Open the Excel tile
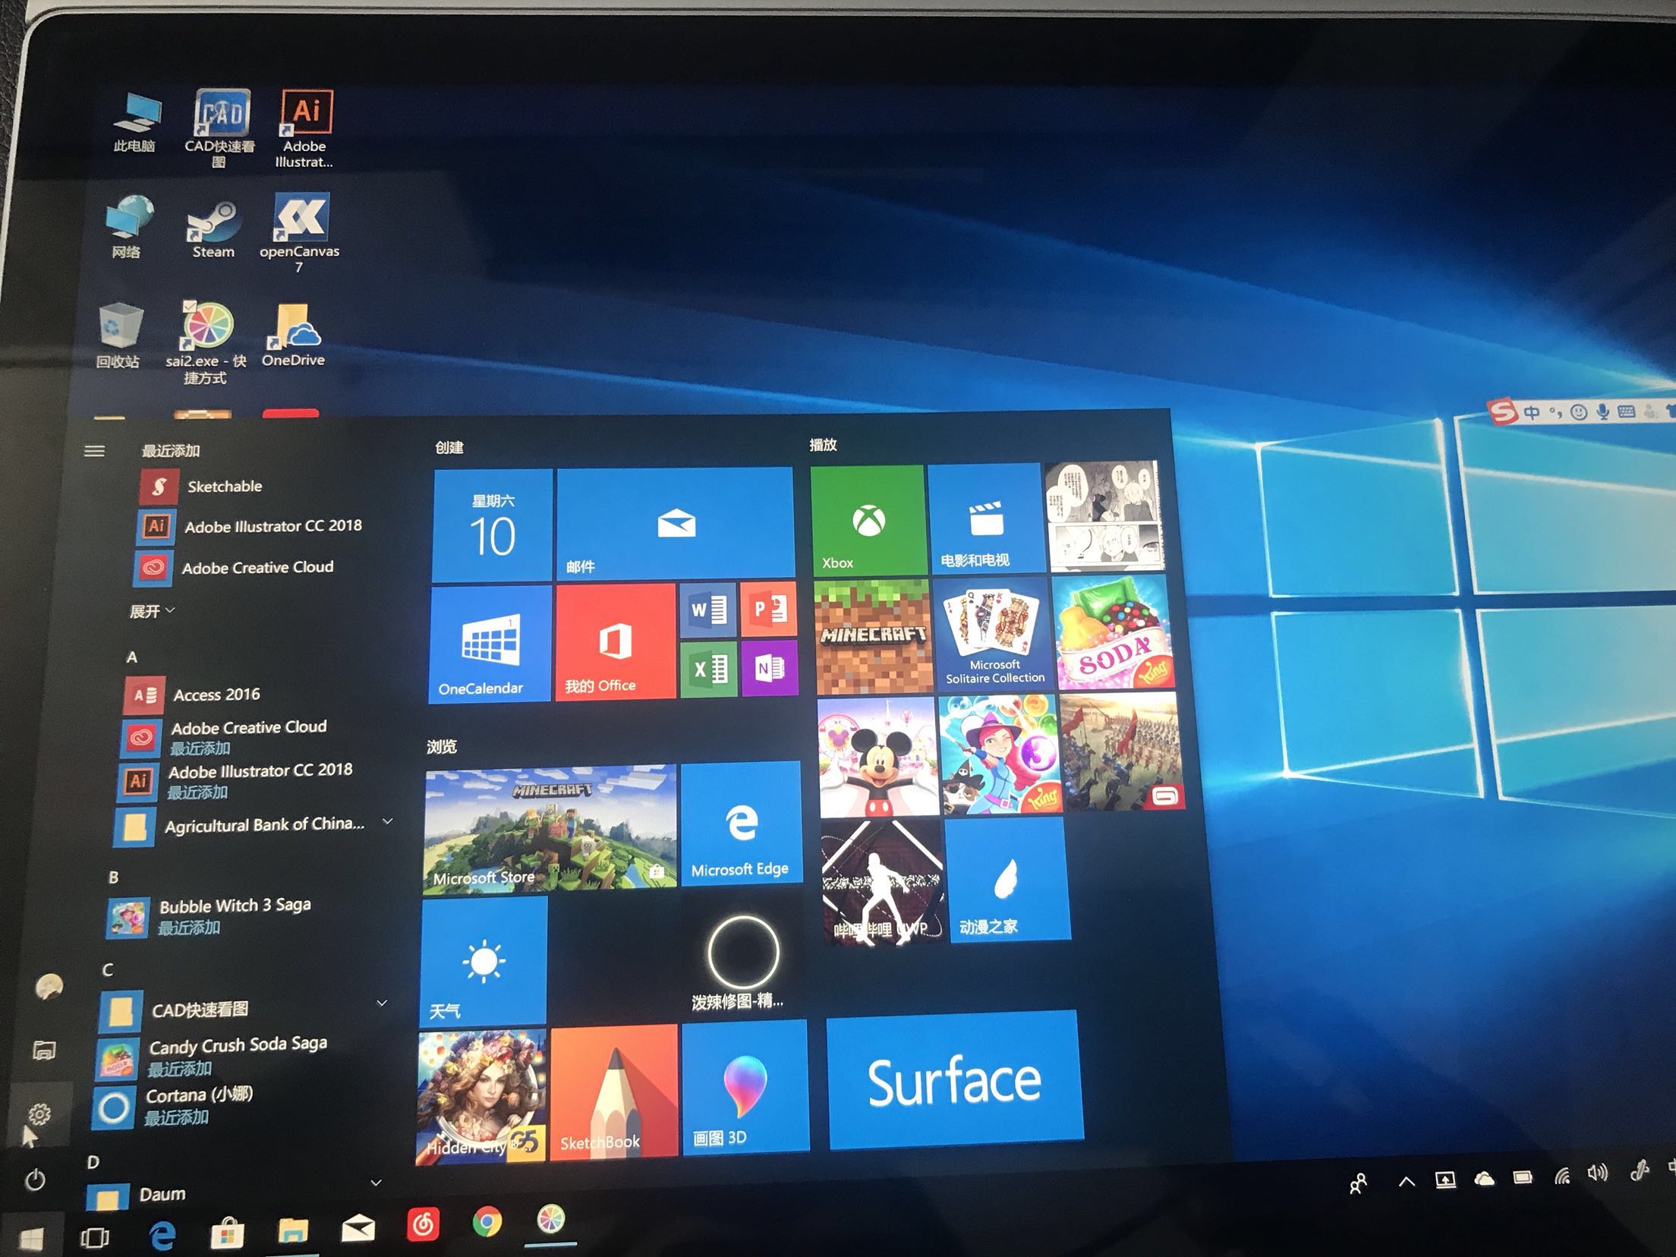1676x1257 pixels. tap(709, 669)
